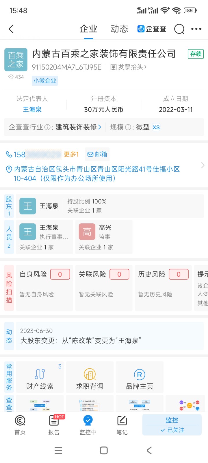Image resolution: width=208 pixels, height=463 pixels.
Task: Tap the 更多1 phone numbers link
Action: click(71, 154)
